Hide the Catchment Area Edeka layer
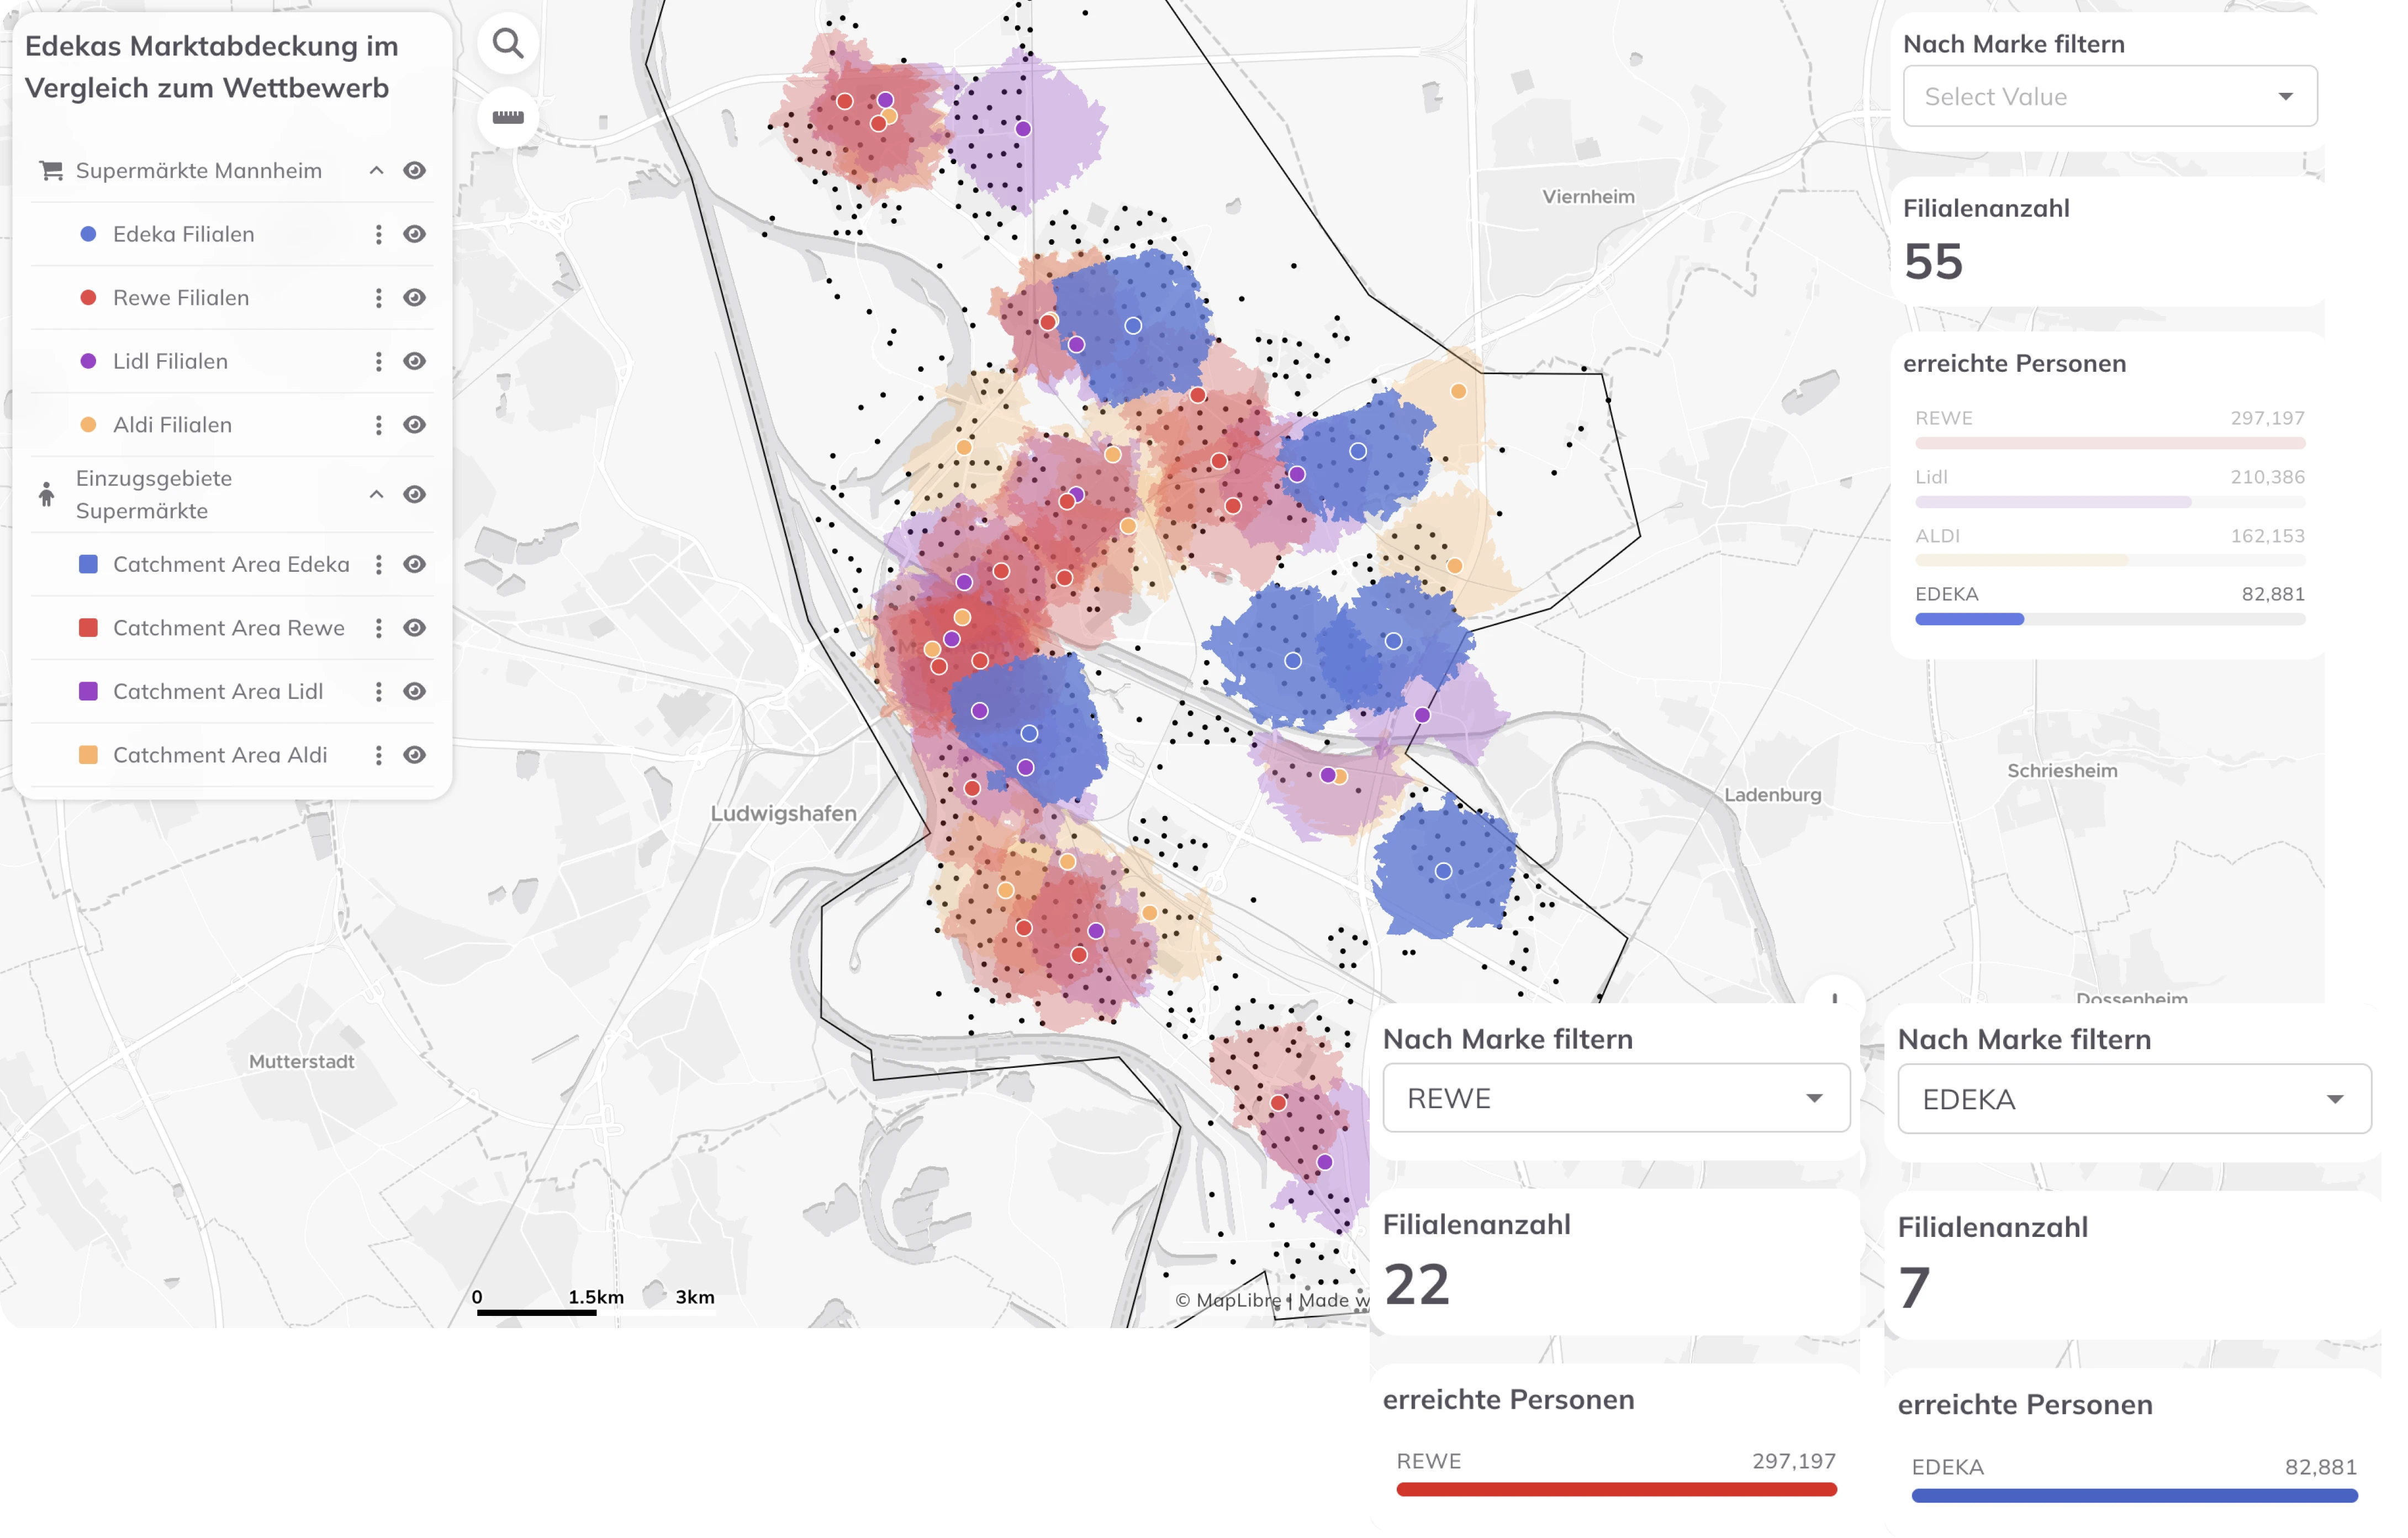Screen dimensions: 2408x1538 pos(415,565)
